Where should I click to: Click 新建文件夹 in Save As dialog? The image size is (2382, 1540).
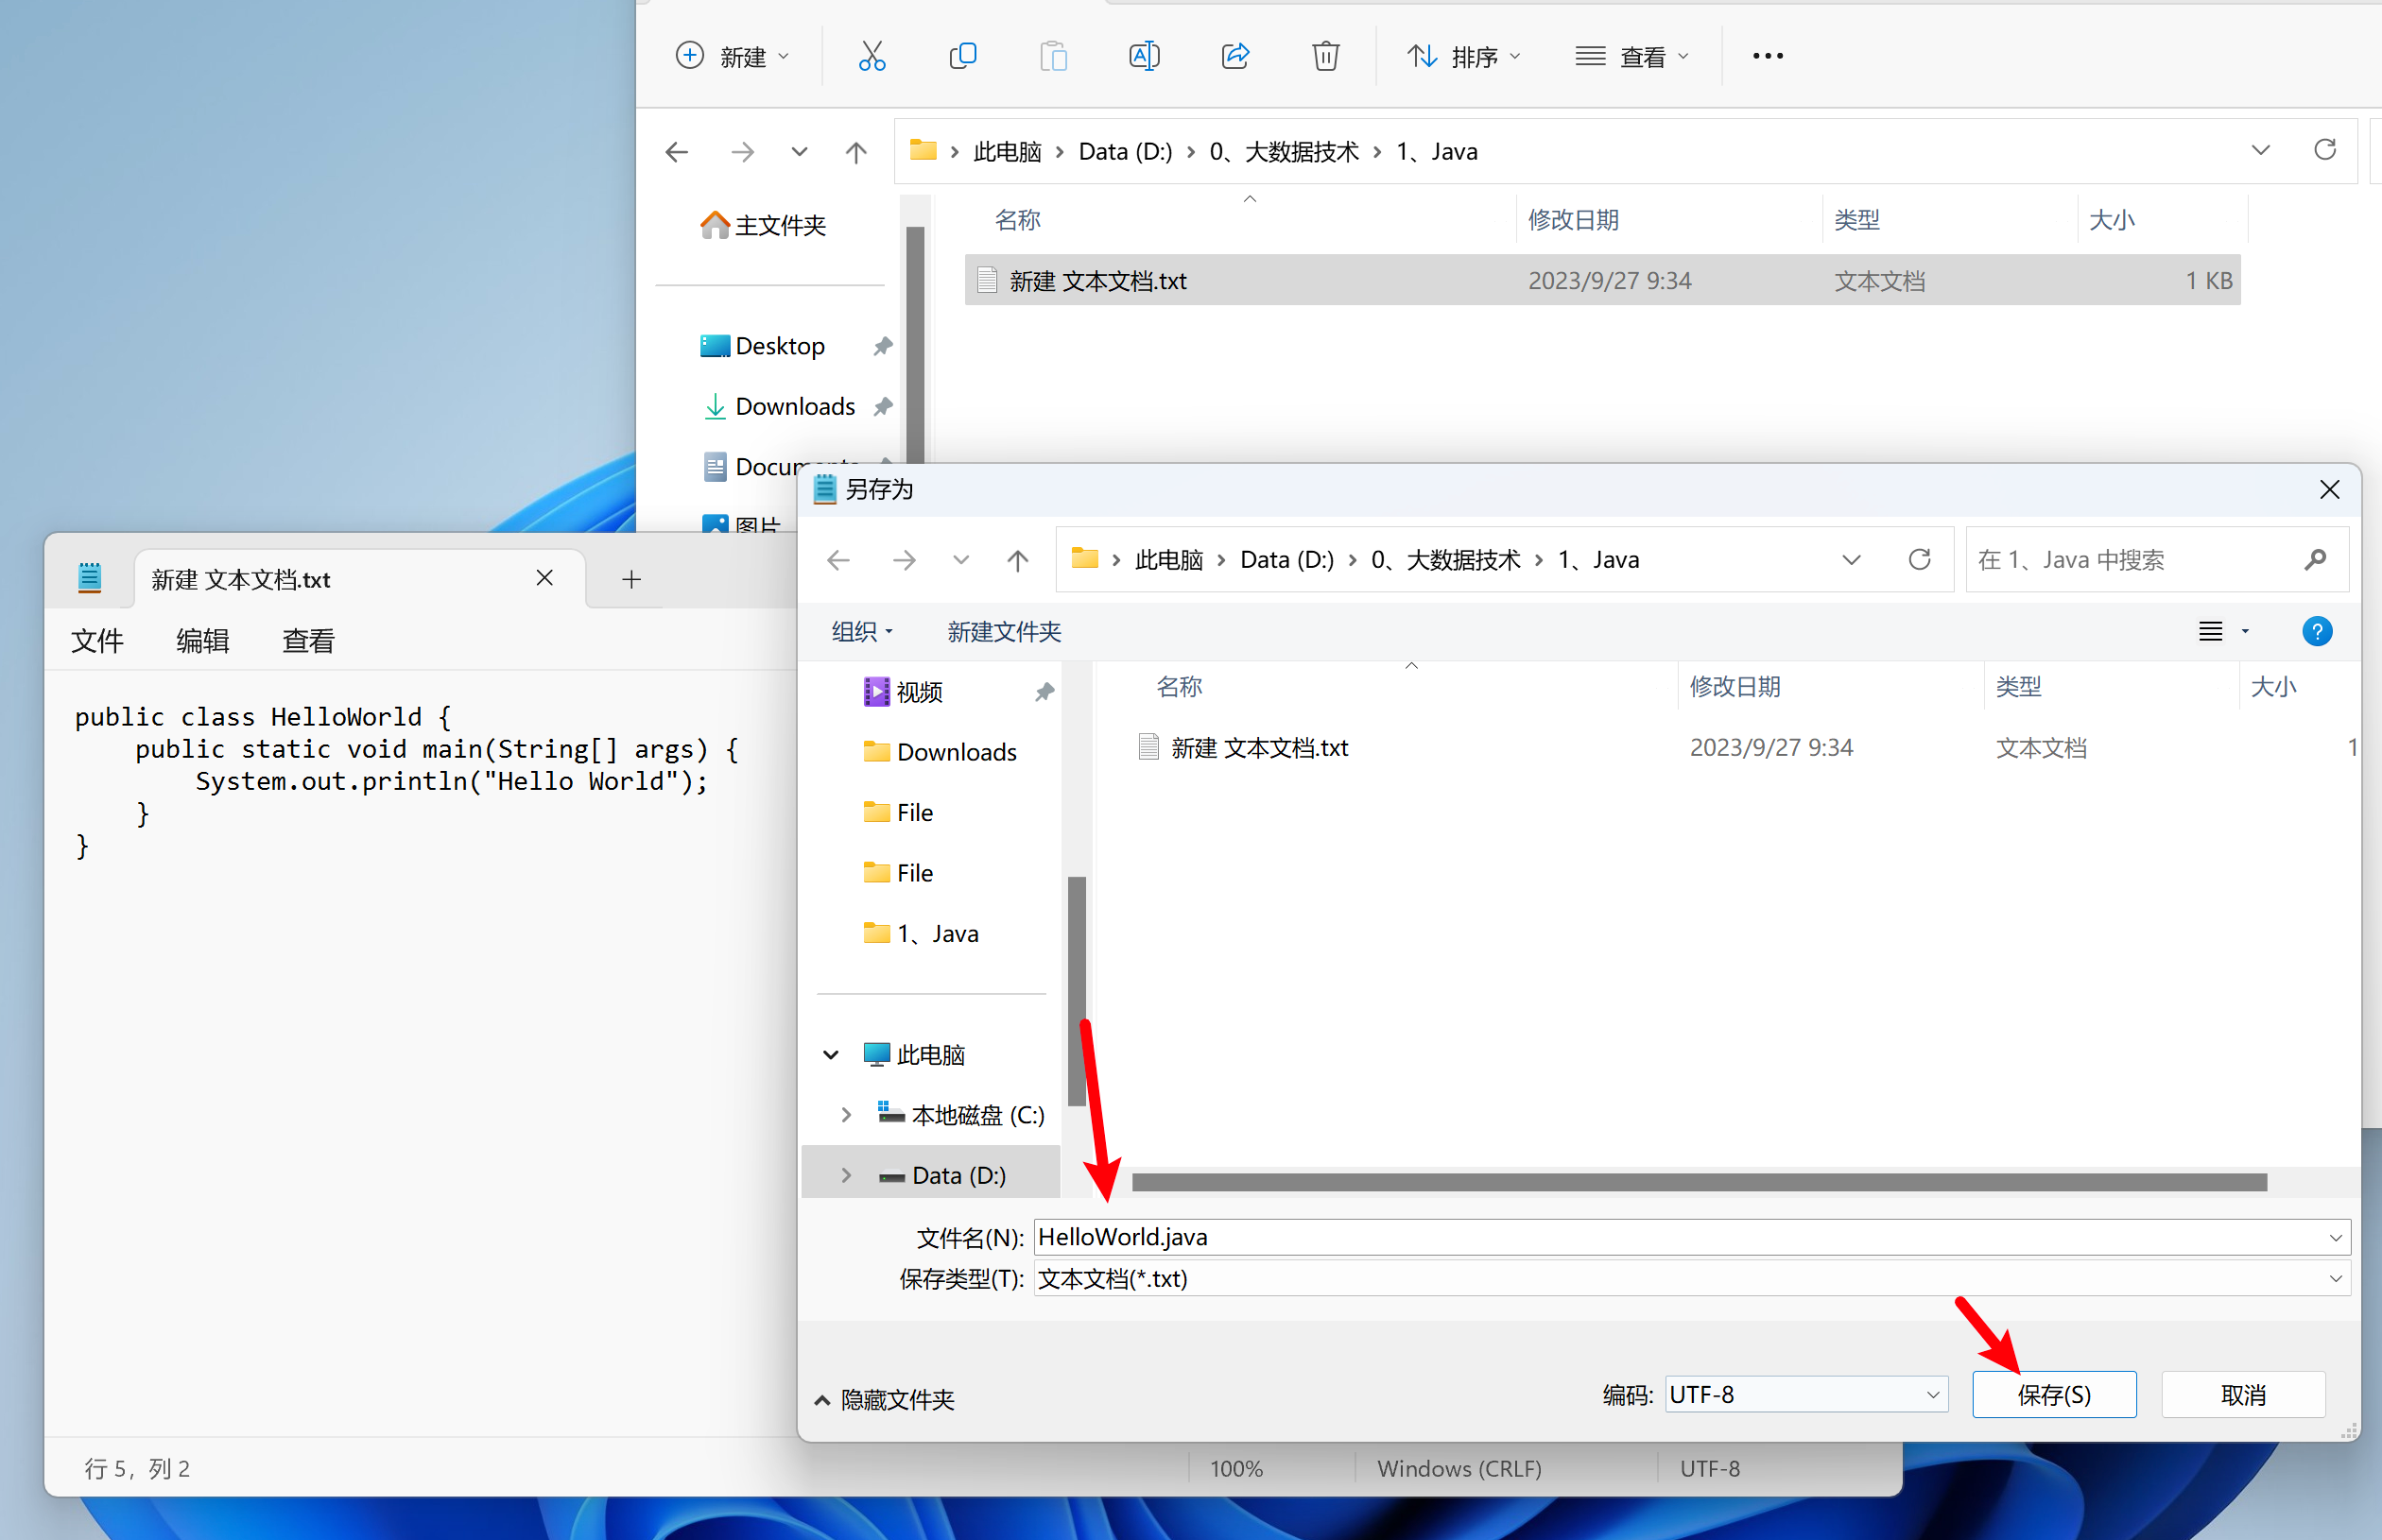pyautogui.click(x=1004, y=631)
